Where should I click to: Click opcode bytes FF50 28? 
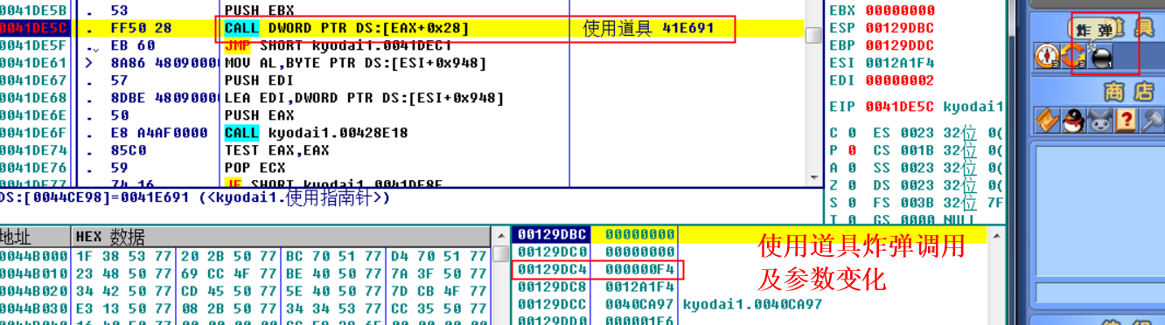141,28
